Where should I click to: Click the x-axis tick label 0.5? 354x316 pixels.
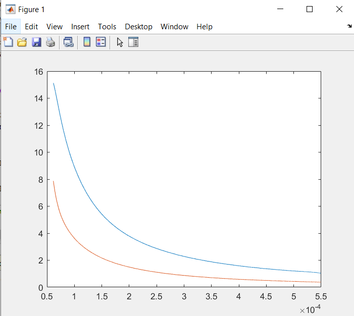click(47, 296)
